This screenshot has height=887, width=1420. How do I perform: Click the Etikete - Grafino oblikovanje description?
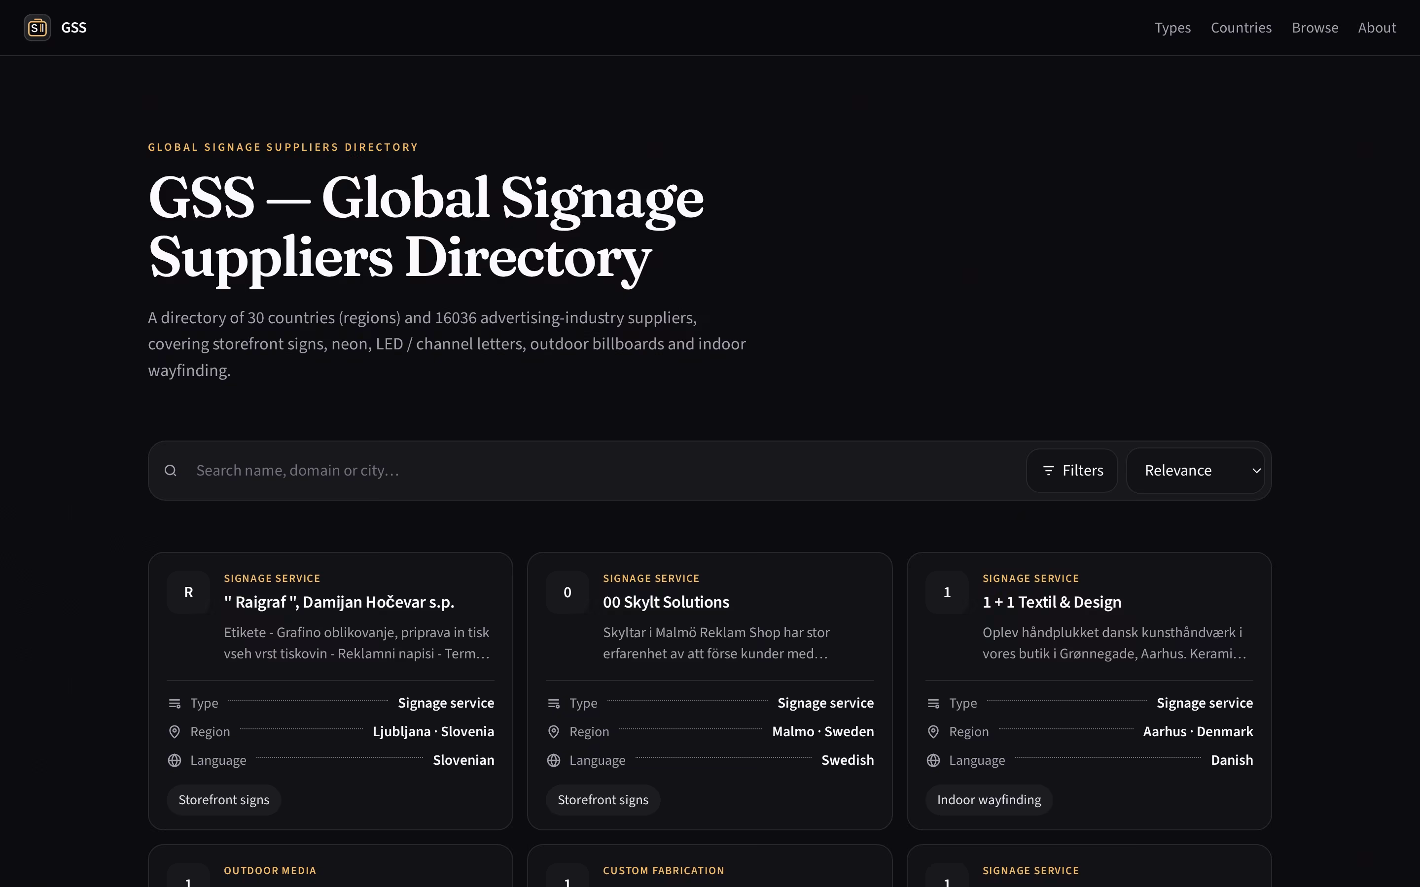point(357,643)
